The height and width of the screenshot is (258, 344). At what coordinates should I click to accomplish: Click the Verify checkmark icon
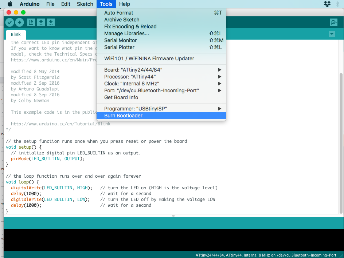click(x=10, y=22)
